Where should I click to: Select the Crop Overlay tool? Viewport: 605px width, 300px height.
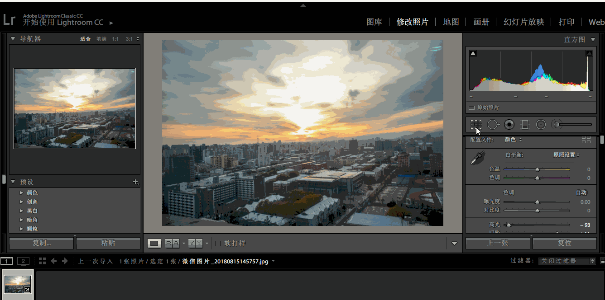coord(475,124)
